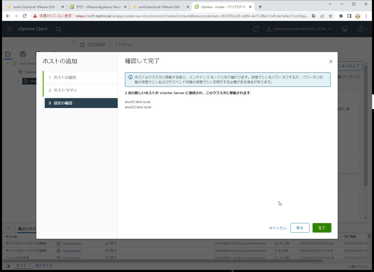Switch to Hosts and Clusters inventory icon
The image size is (374, 272).
[8, 54]
